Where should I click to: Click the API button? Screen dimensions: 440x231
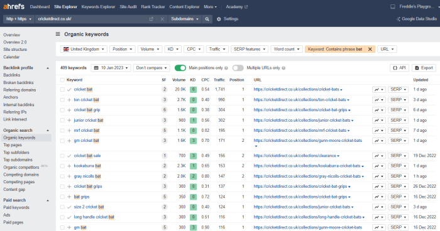tap(399, 68)
